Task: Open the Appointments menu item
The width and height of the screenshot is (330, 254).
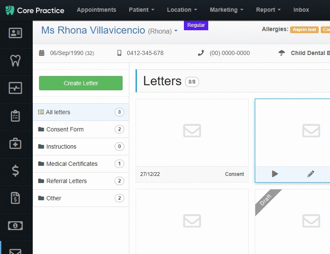Action: (97, 10)
